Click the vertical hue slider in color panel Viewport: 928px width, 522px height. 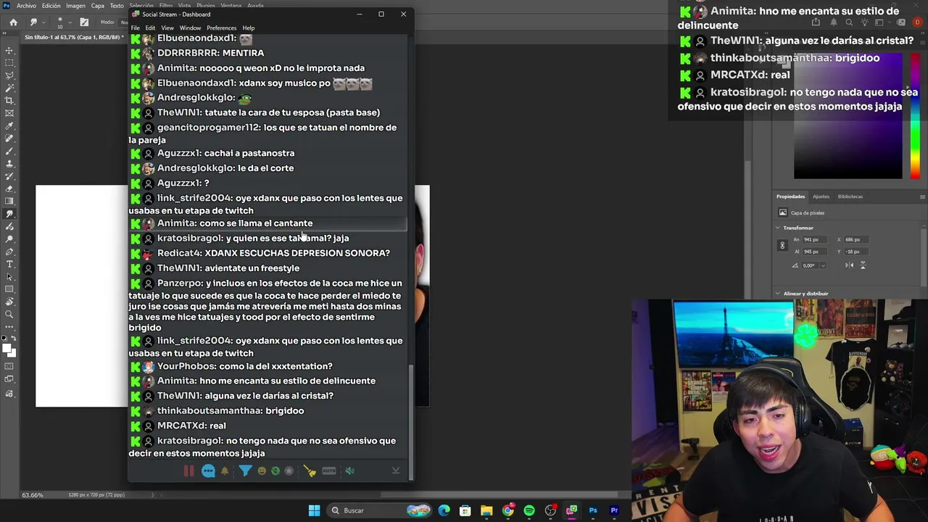tap(915, 115)
